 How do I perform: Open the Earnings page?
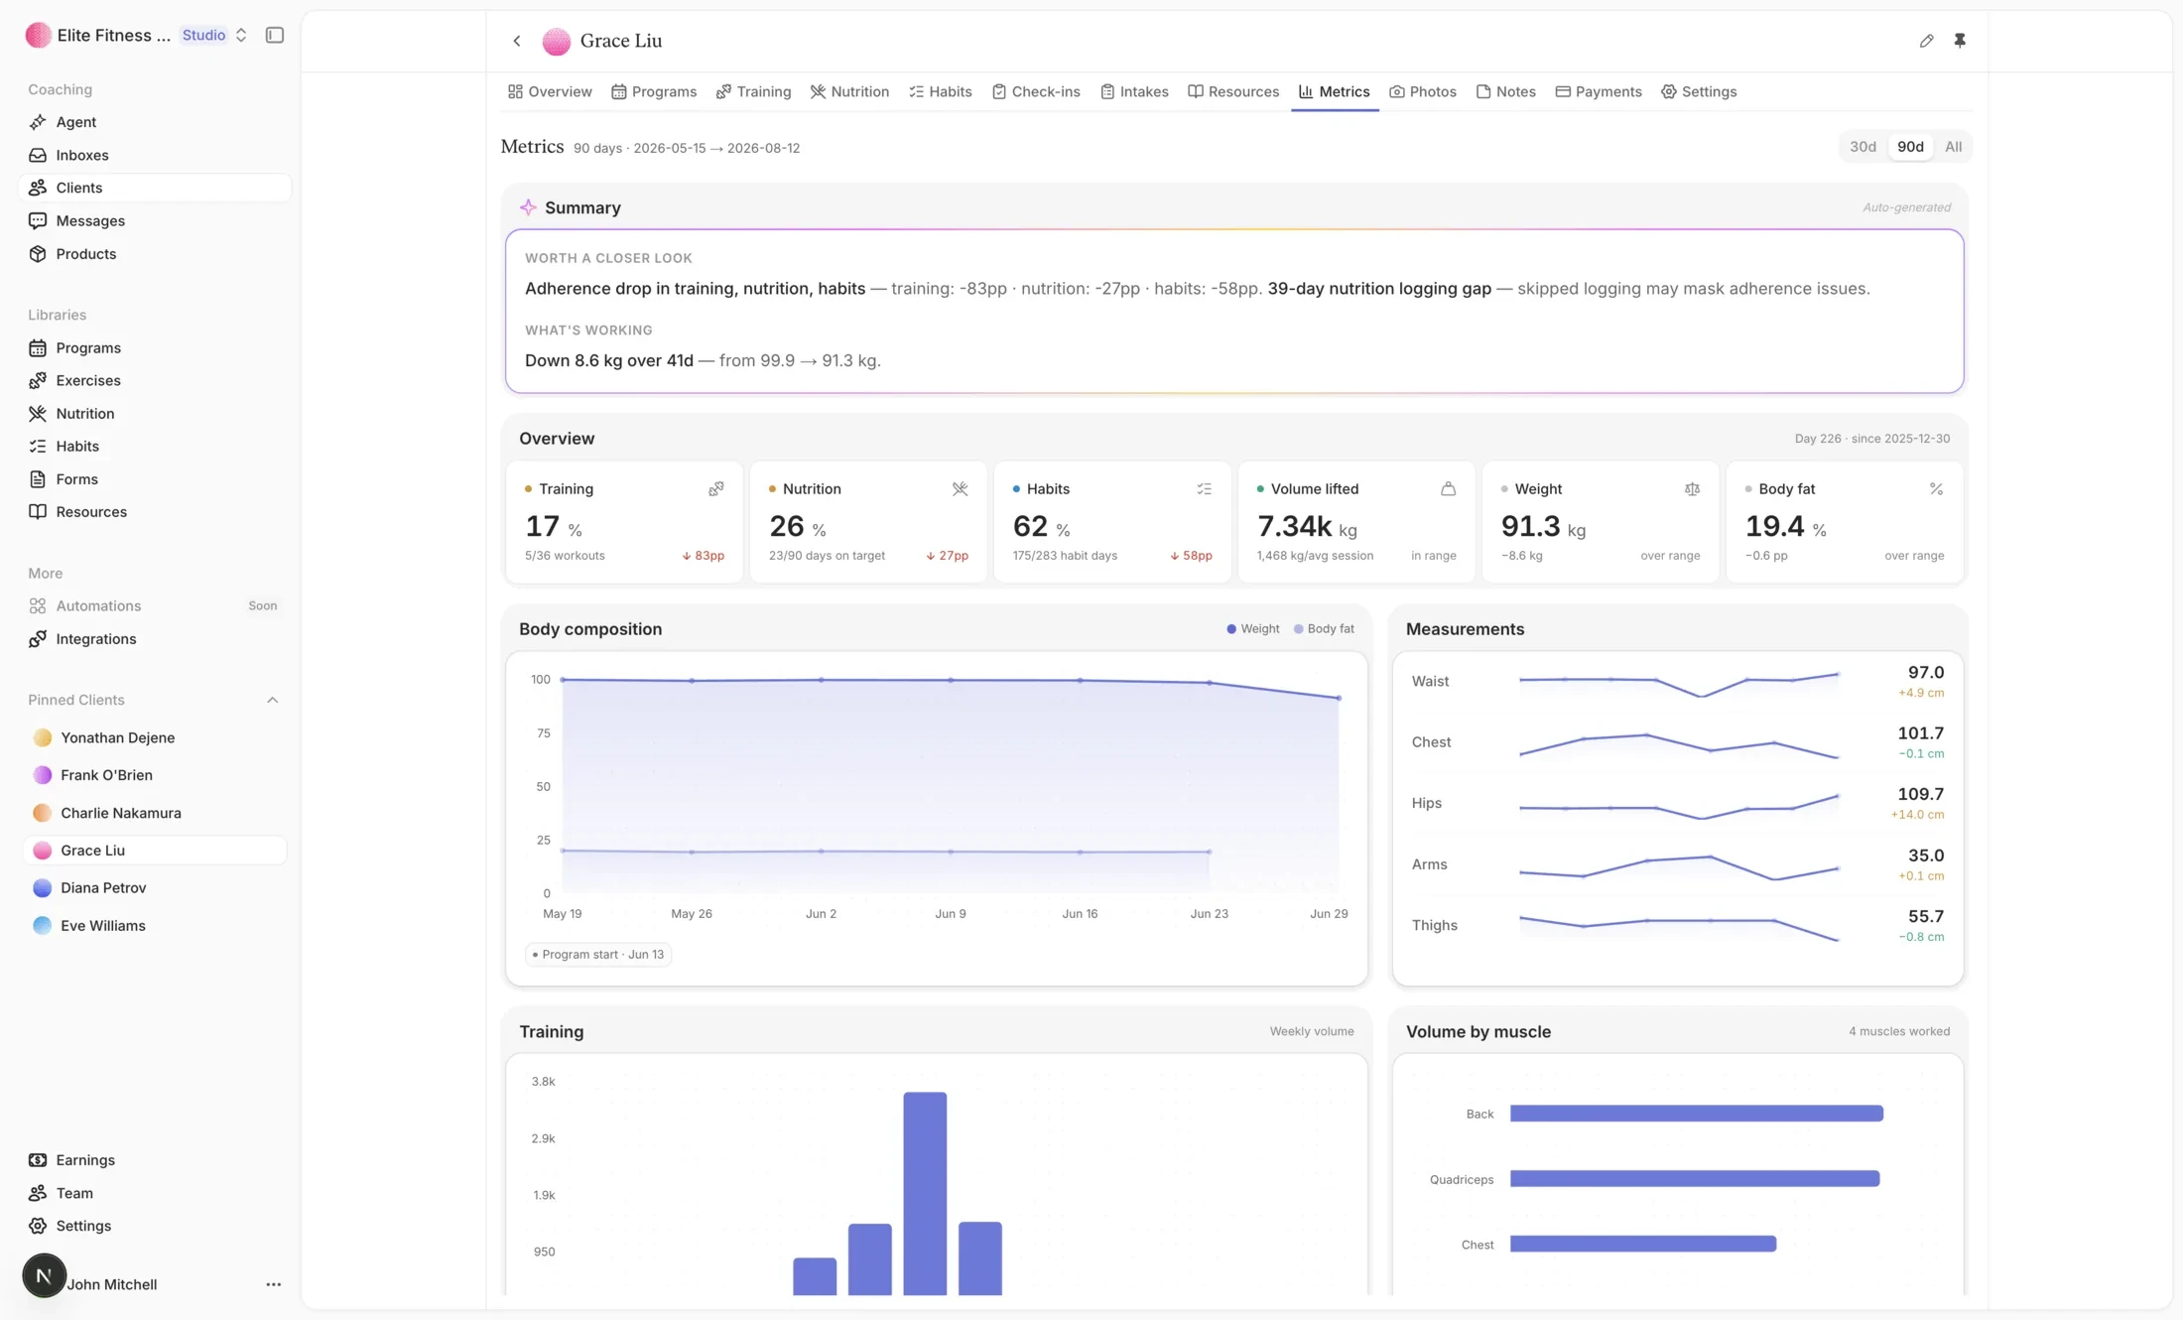(155, 1160)
